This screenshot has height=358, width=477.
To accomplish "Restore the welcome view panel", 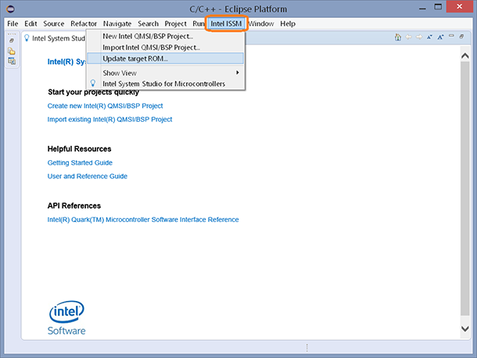I will tap(462, 37).
